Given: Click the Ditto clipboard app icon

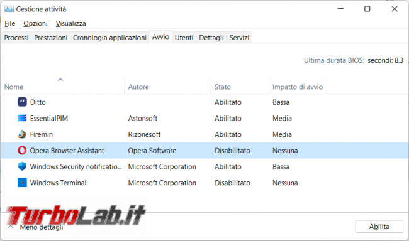Looking at the screenshot, I should (22, 102).
